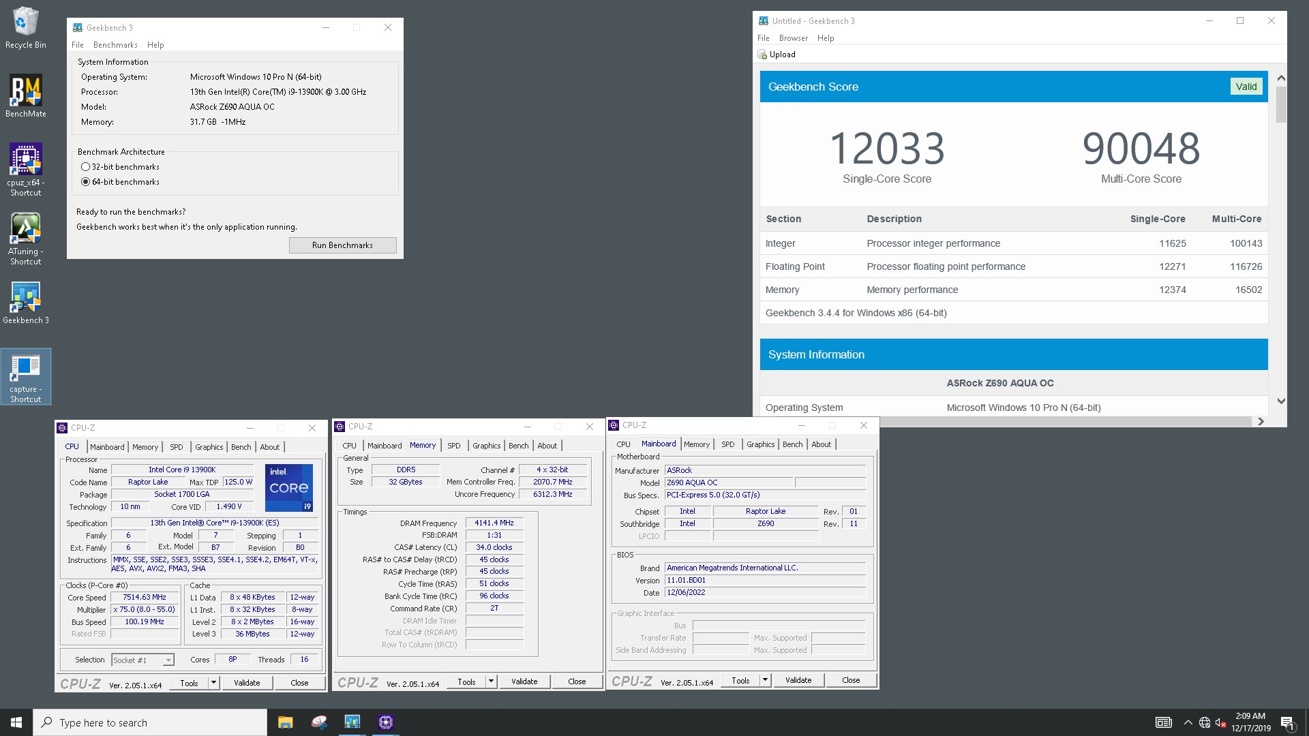The image size is (1309, 736).
Task: Click the muted volume tray icon
Action: (1221, 722)
